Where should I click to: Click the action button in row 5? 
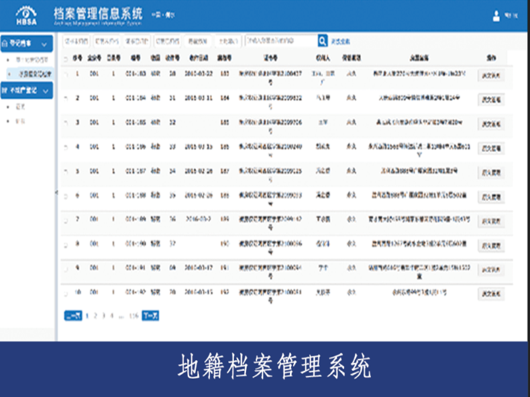(x=491, y=172)
